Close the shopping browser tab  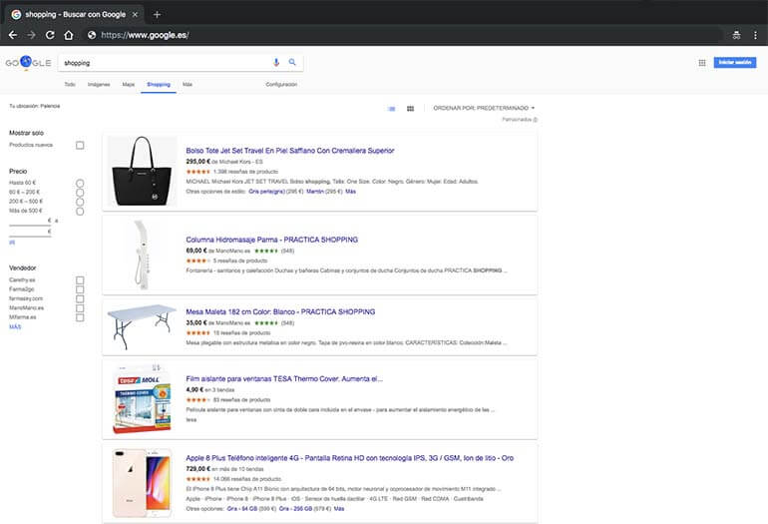[x=136, y=15]
